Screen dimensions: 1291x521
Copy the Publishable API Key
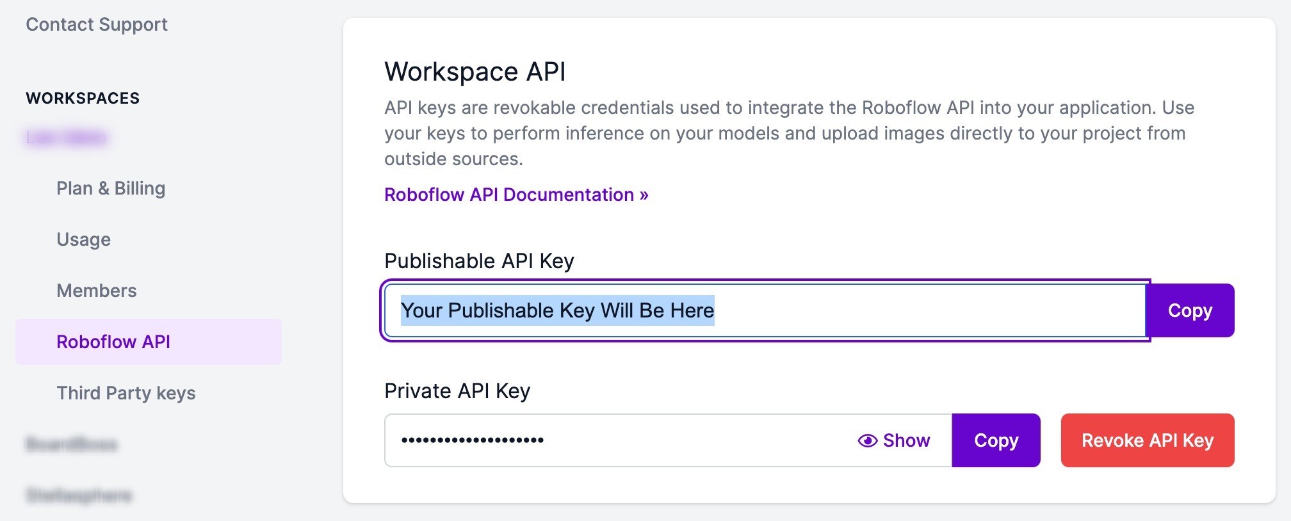[x=1189, y=310]
